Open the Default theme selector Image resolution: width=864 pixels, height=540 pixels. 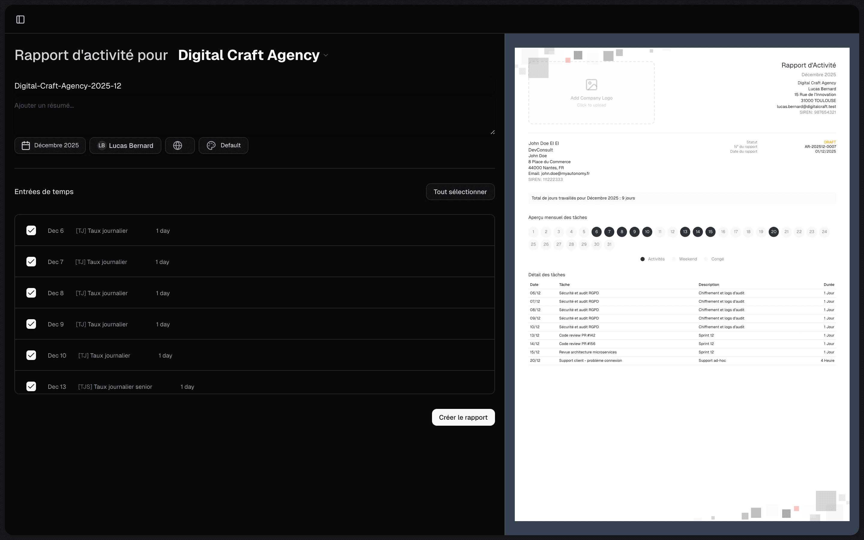pos(223,145)
